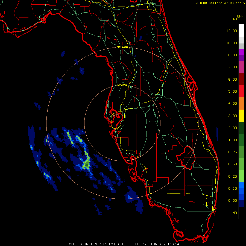The image size is (246, 246).
Task: Click the orange 4.00 inch legend swatch
Action: (241, 104)
